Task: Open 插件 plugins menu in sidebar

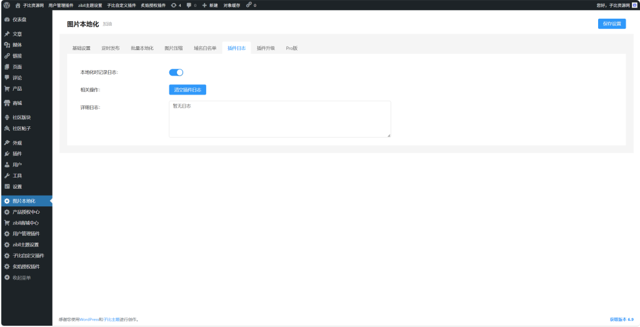Action: pyautogui.click(x=17, y=153)
